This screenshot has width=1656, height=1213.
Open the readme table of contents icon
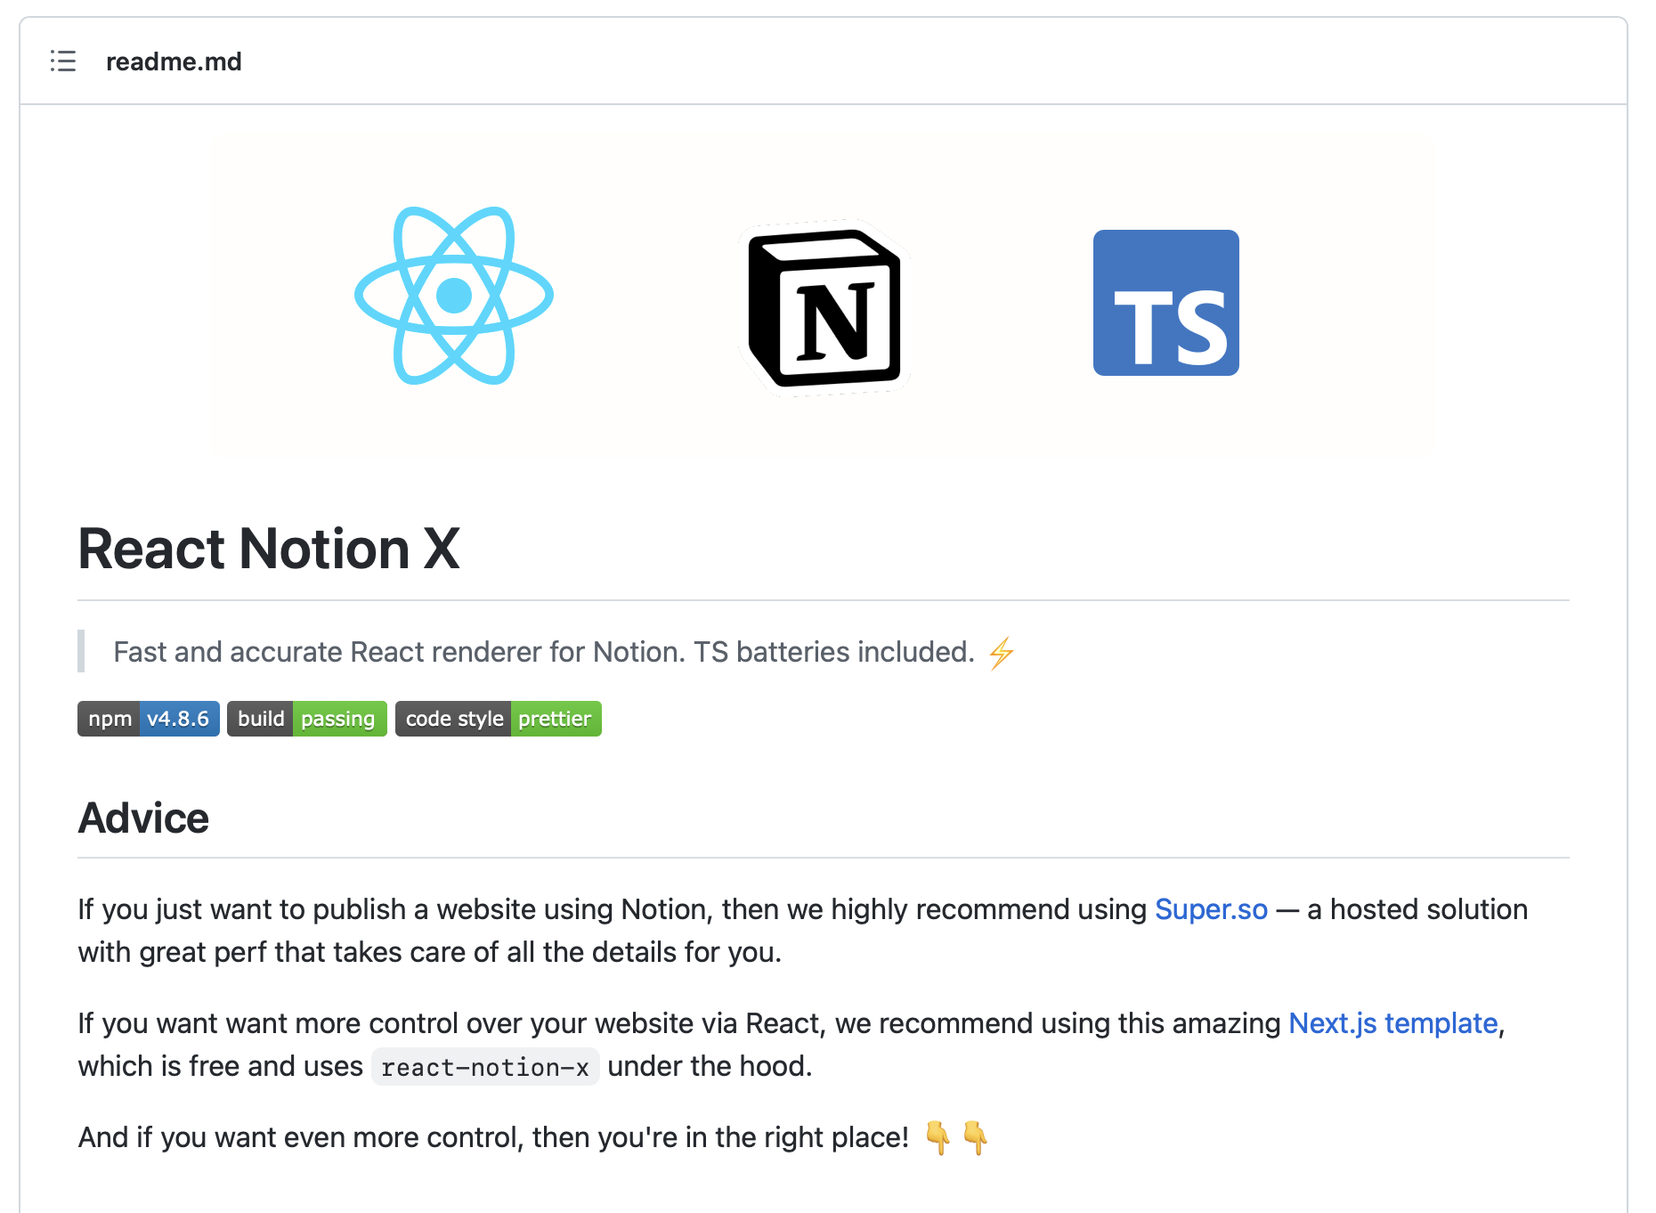(63, 61)
